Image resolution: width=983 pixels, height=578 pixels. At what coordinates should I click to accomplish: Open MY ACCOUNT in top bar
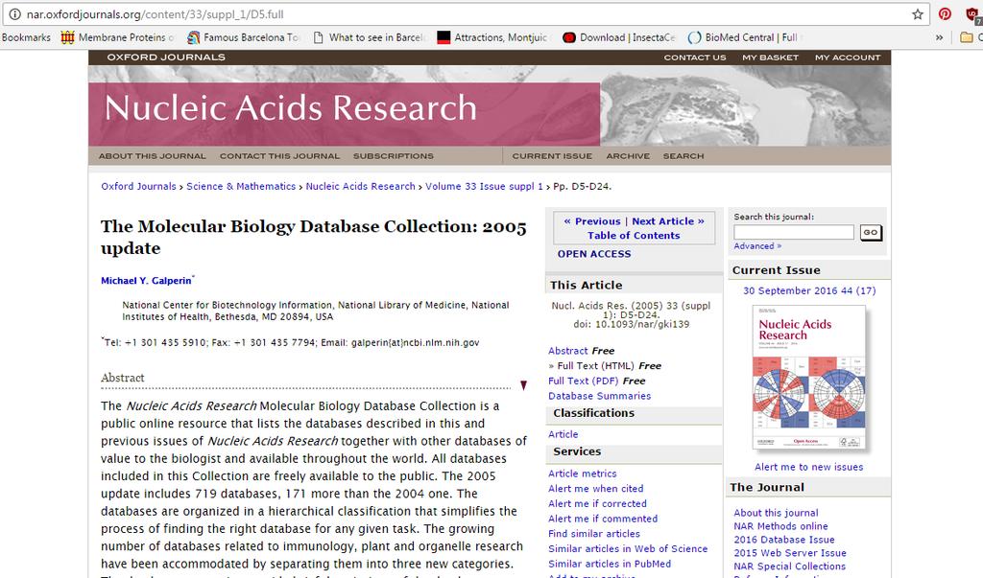coord(848,58)
